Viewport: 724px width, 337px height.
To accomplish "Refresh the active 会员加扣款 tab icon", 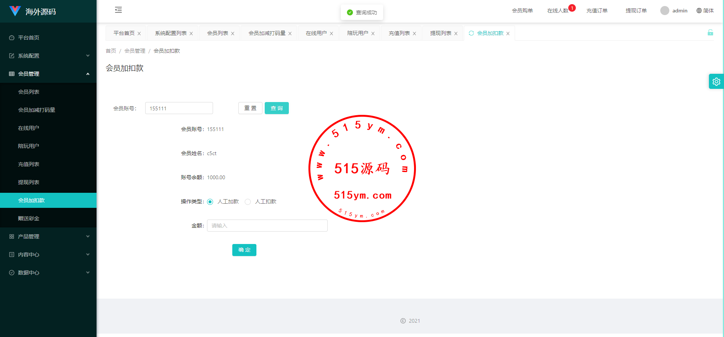I will coord(471,33).
